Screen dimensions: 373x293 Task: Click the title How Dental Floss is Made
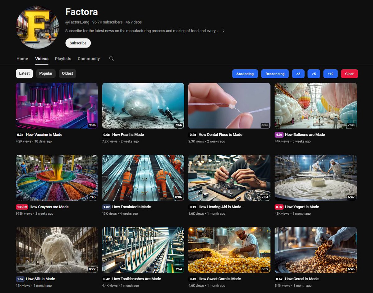220,135
